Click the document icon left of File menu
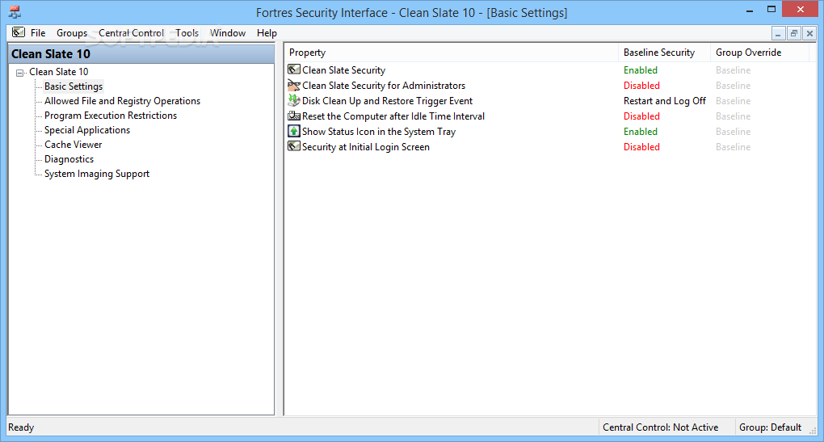Viewport: 824px width, 442px height. pyautogui.click(x=19, y=32)
